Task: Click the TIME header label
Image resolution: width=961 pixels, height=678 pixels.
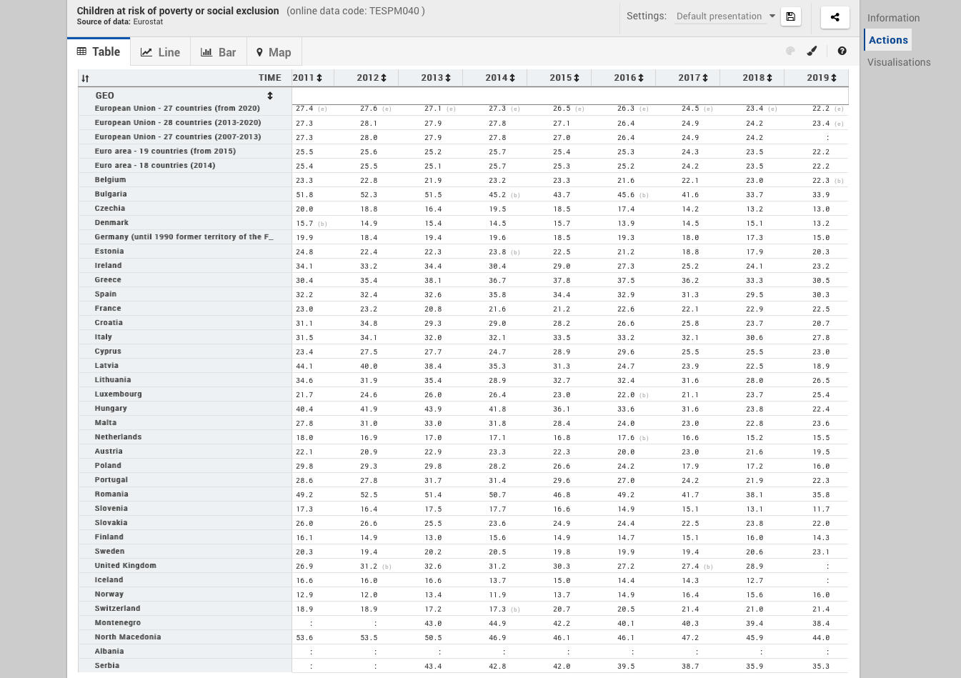Action: 270,78
